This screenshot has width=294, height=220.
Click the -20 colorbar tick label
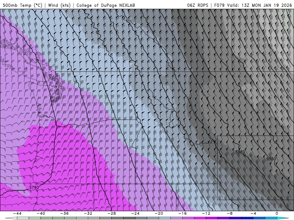click(159, 213)
